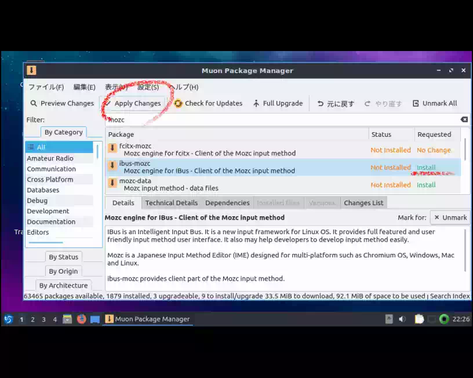Image resolution: width=473 pixels, height=378 pixels.
Task: Sort by the Package column header
Action: (237, 135)
